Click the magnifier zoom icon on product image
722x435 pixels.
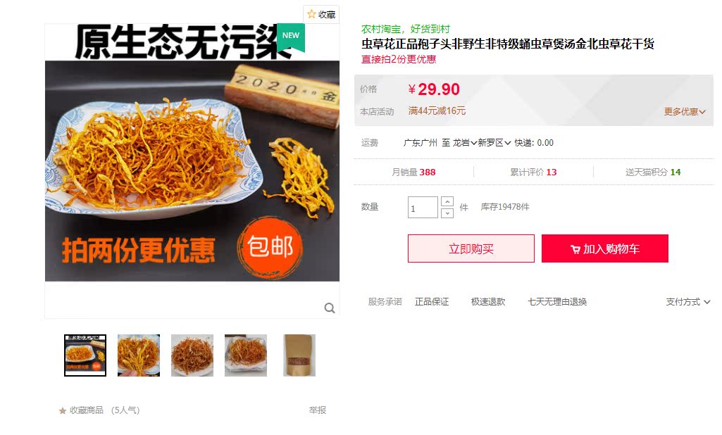[329, 308]
